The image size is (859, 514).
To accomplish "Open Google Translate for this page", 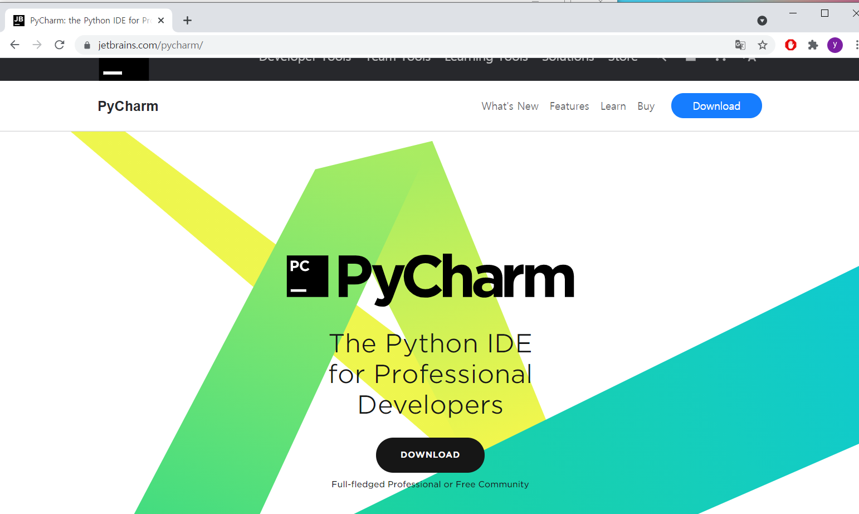I will [740, 45].
